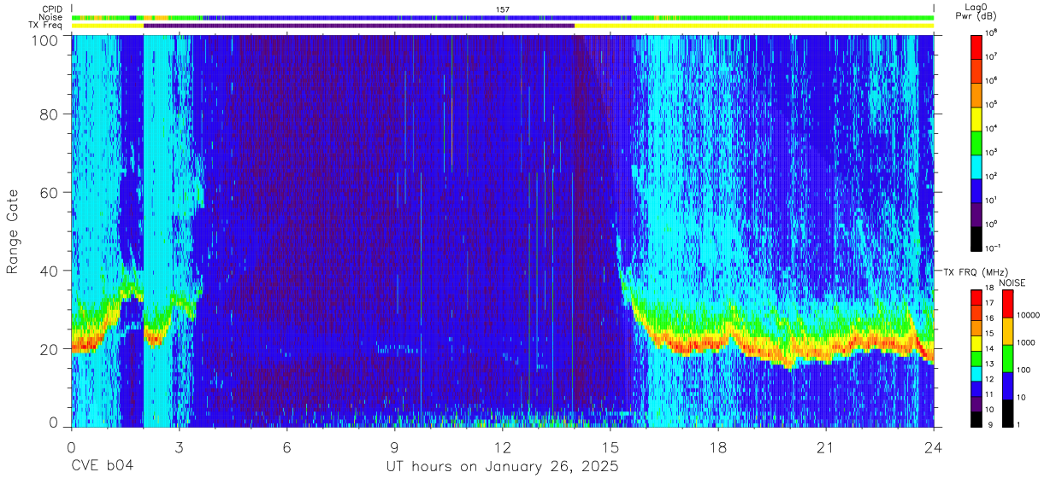Image resolution: width=1050 pixels, height=484 pixels.
Task: Click the 24 tick on the UT hours axis
Action: coord(934,446)
